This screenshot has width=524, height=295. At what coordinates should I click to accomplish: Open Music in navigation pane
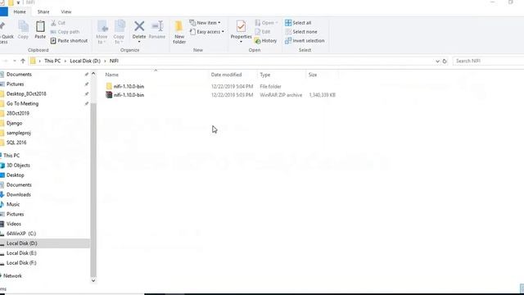13,204
